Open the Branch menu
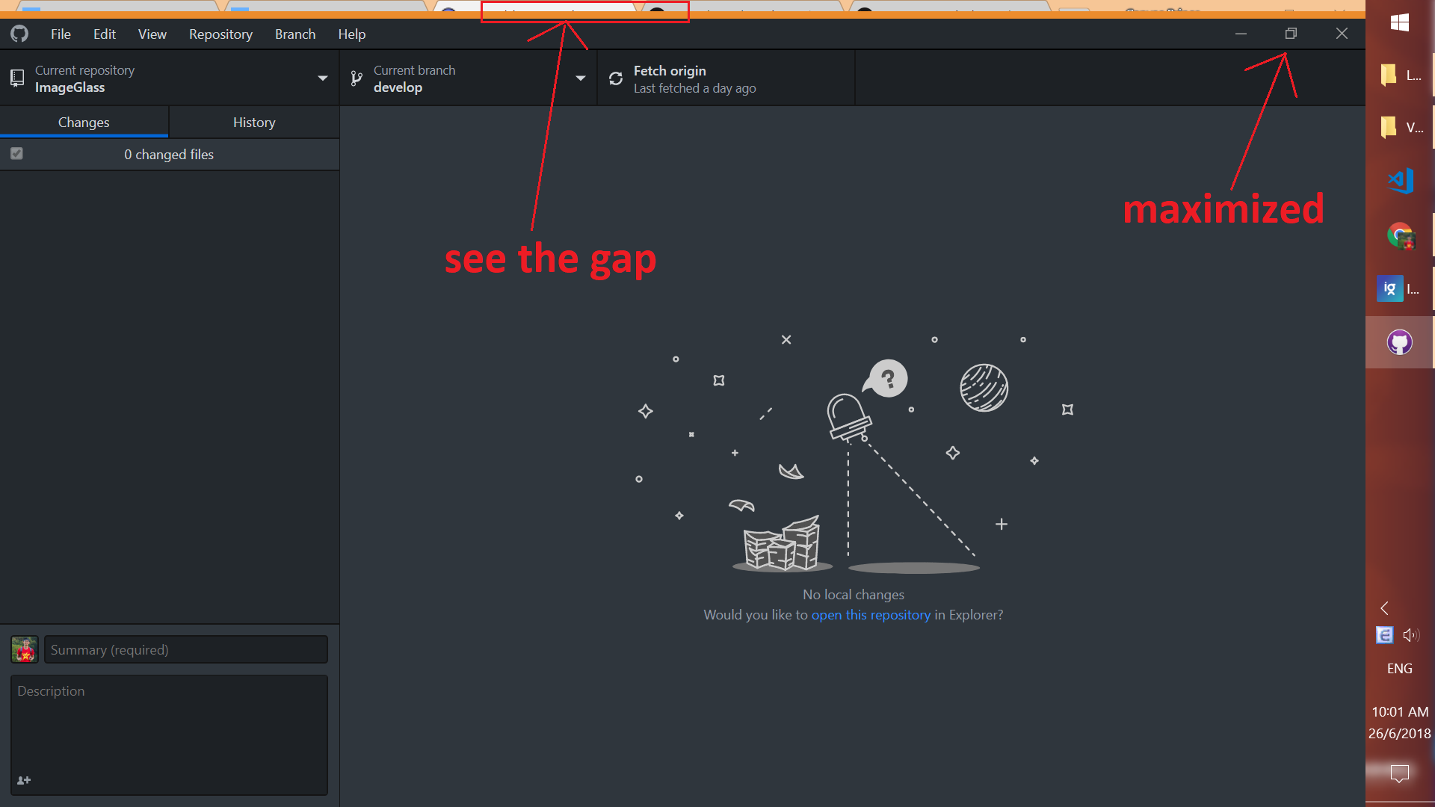The height and width of the screenshot is (807, 1435). coord(294,34)
